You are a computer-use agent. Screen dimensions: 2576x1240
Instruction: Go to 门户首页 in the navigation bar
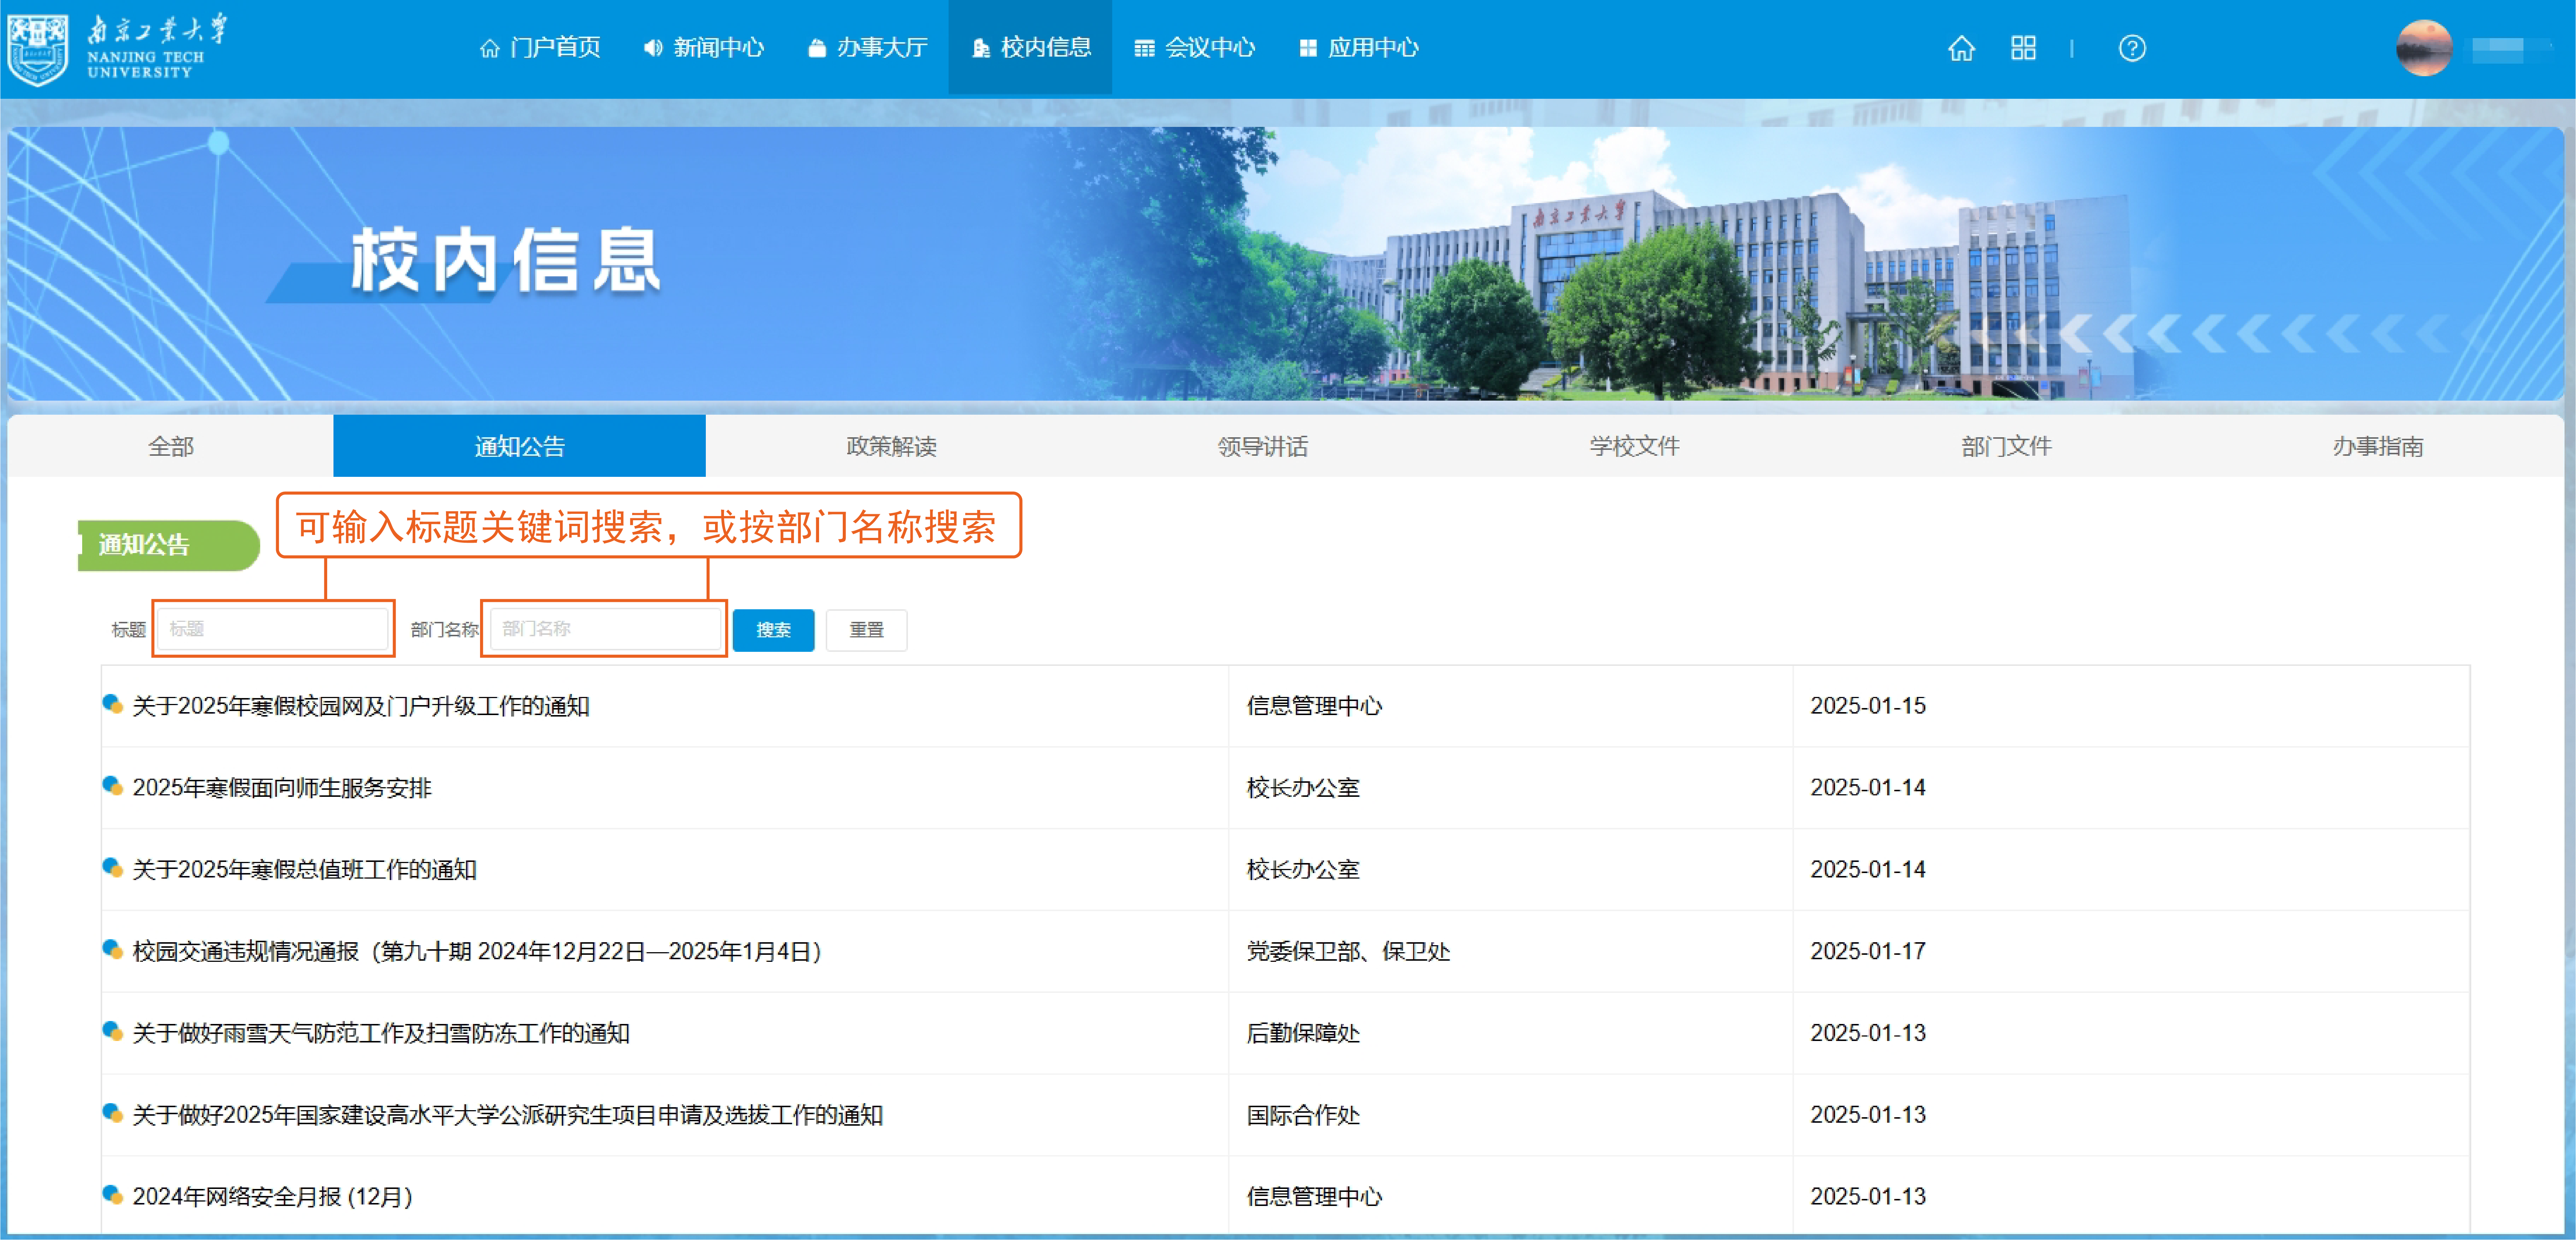click(540, 48)
